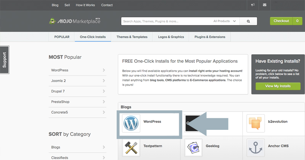Click the megaphone announcements icon
This screenshot has height=160, width=305.
click(x=253, y=5)
